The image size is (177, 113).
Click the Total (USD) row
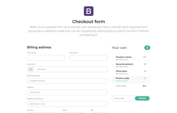tap(131, 86)
